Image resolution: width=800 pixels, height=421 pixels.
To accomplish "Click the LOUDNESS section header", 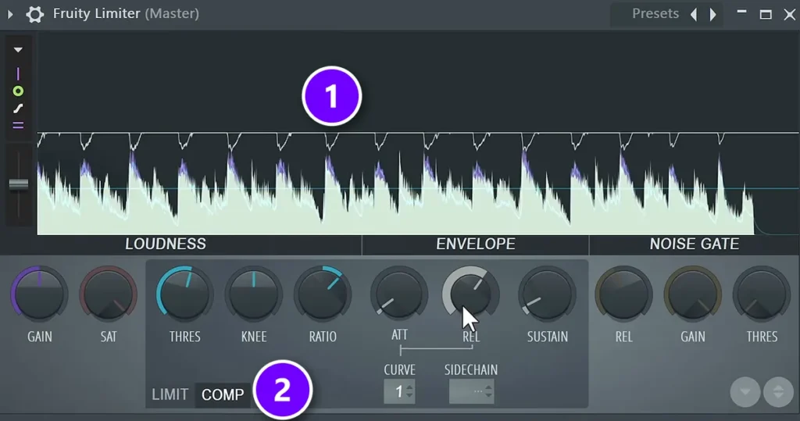I will click(x=166, y=244).
